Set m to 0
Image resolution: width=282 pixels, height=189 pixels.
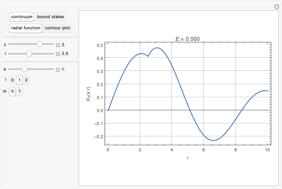[13, 91]
